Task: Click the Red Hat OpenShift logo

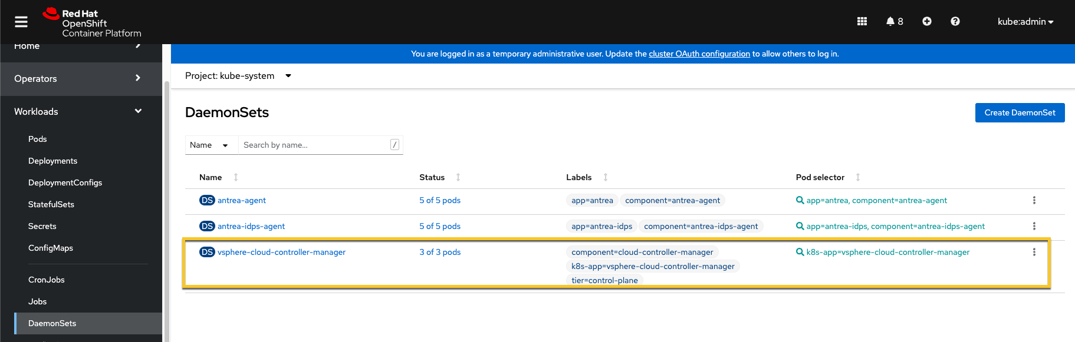Action: point(92,23)
